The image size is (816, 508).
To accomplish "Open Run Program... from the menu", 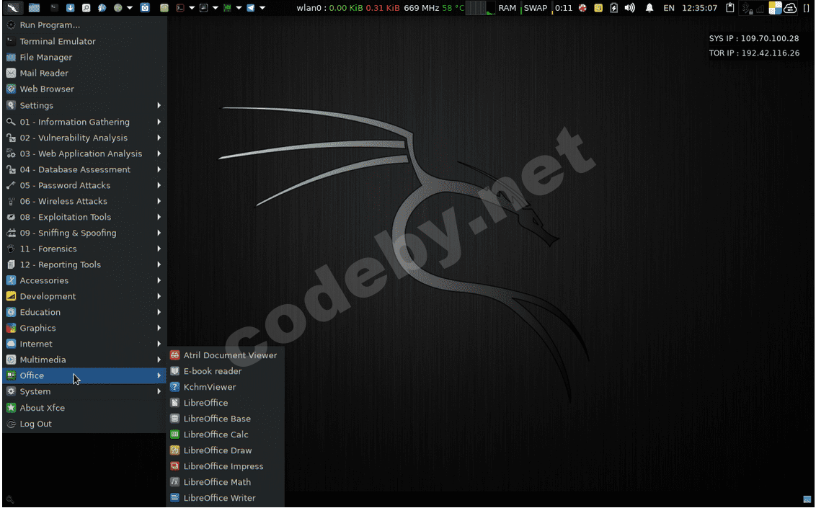I will pyautogui.click(x=84, y=25).
